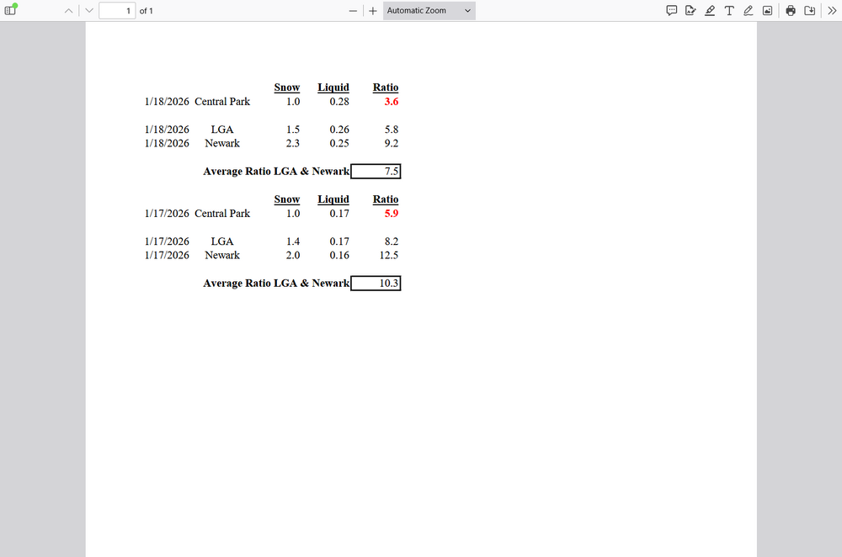The height and width of the screenshot is (557, 842).
Task: Go to the next page arrow
Action: coord(89,11)
